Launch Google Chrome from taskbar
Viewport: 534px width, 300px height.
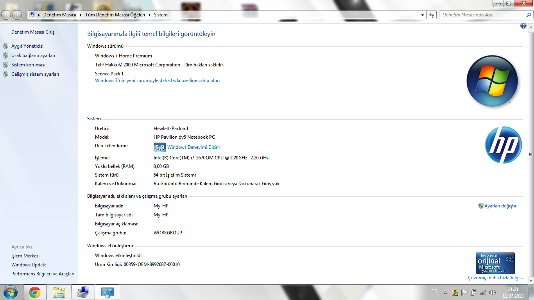click(35, 292)
